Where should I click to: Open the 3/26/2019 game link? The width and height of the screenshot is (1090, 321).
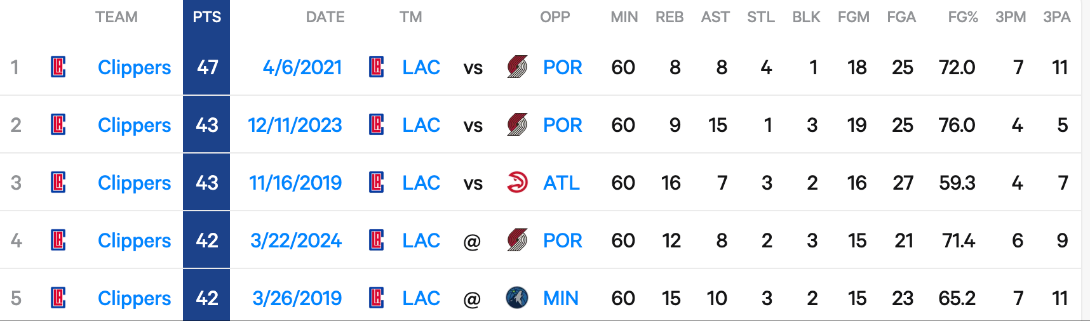pos(297,298)
